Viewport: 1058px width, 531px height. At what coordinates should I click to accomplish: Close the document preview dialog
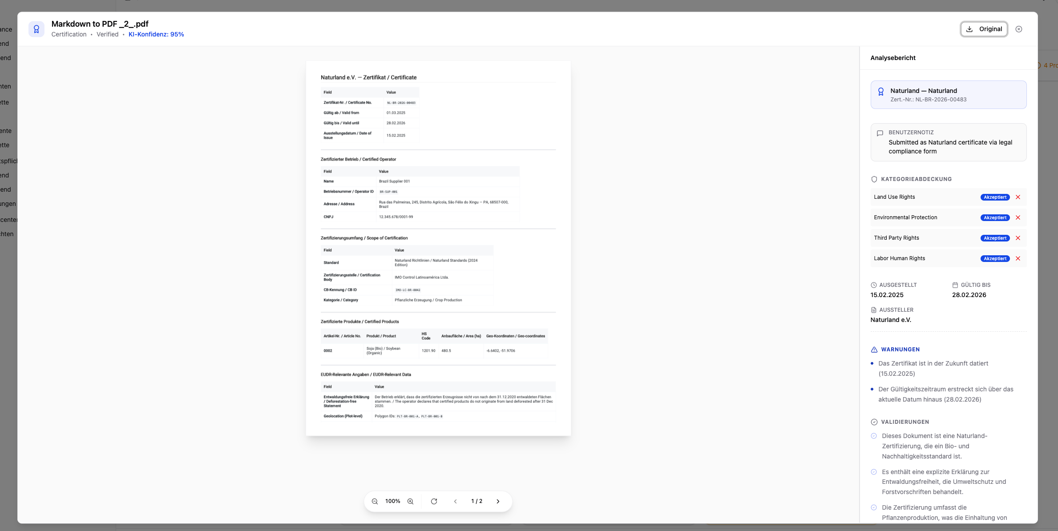point(1019,29)
